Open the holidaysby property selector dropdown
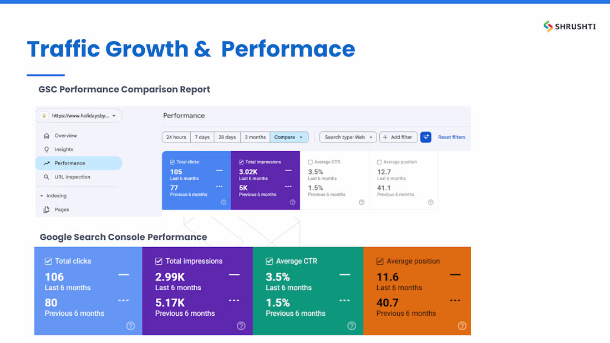Viewport: 610px width, 343px height. click(79, 115)
